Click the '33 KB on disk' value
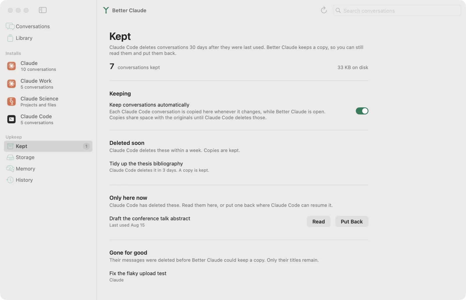The image size is (466, 300). click(353, 68)
